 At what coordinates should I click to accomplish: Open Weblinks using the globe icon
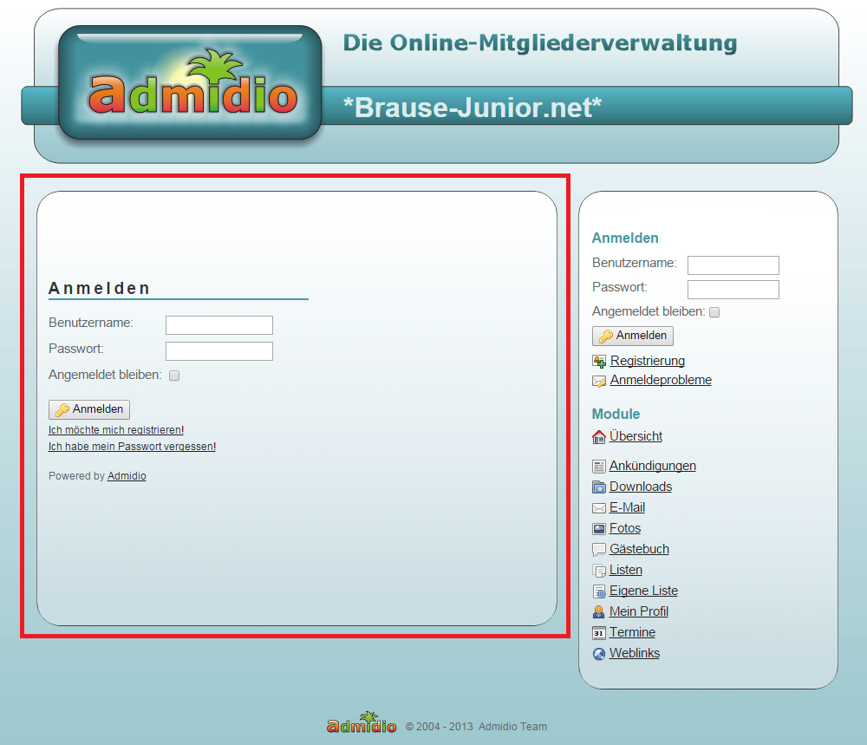(598, 653)
